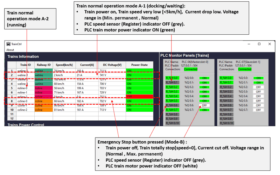
Task: Click PLC-06 Connected status label
Action: tap(191, 69)
